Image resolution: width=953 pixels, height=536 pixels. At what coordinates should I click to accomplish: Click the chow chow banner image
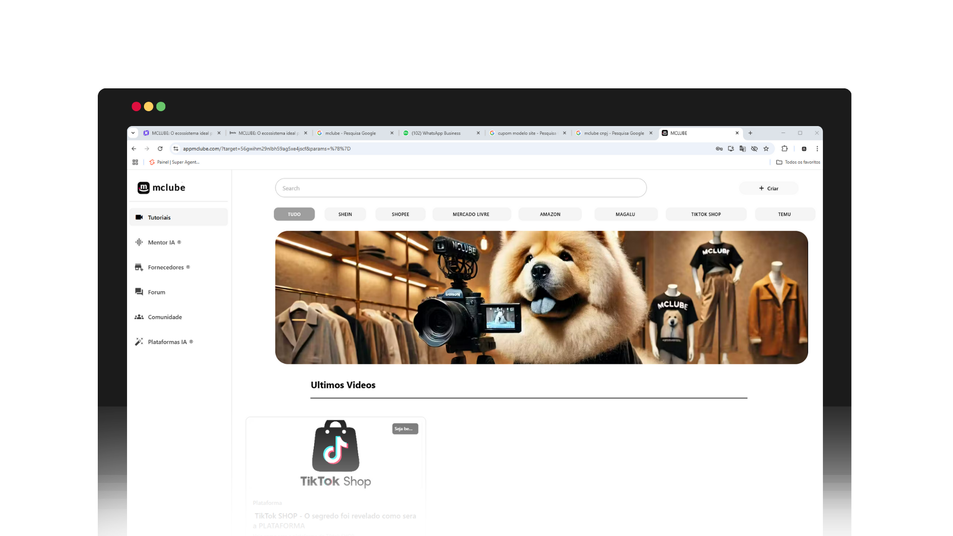[542, 297]
